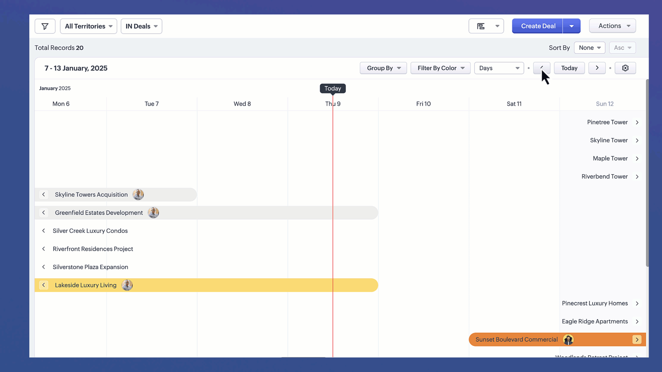Open timeline settings gear icon

click(625, 68)
